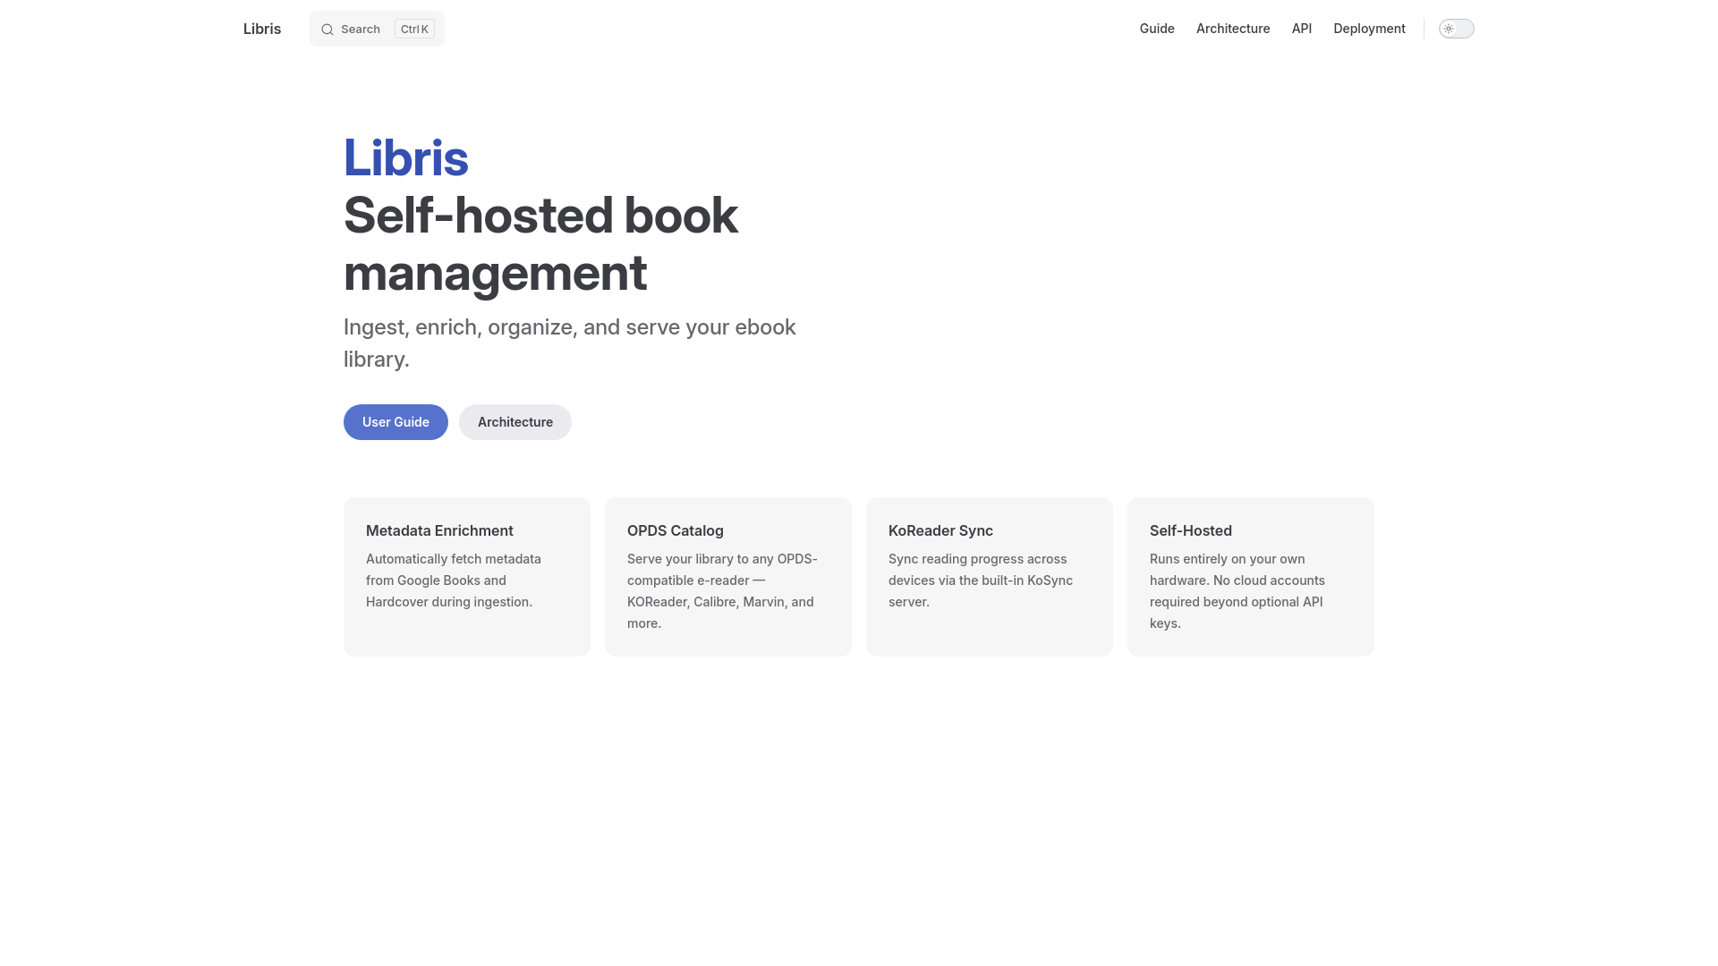Image resolution: width=1718 pixels, height=966 pixels.
Task: Click the Ctrl K shortcut badge
Action: tap(414, 30)
